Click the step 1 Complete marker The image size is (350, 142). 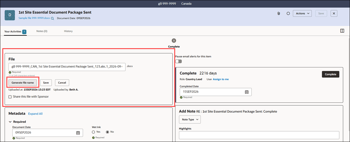(174, 41)
